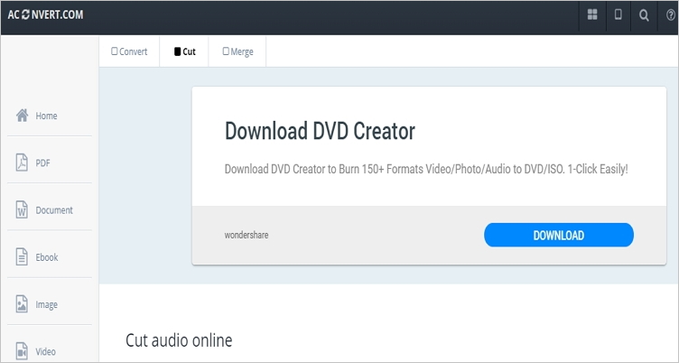Click the wondershare advertiser text
Viewport: 679px width, 363px height.
coord(246,235)
